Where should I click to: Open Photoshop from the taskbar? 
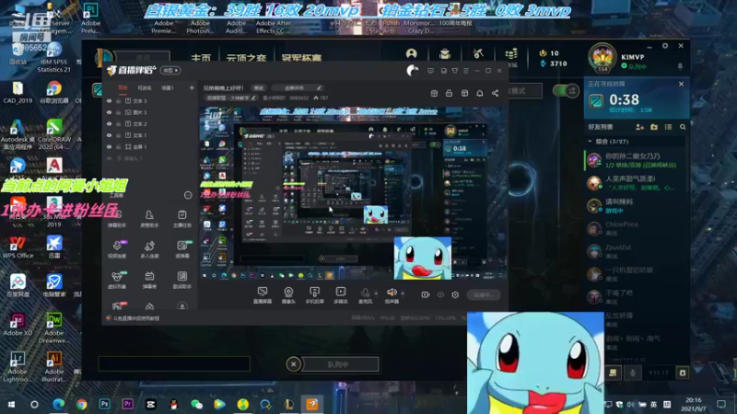(104, 404)
